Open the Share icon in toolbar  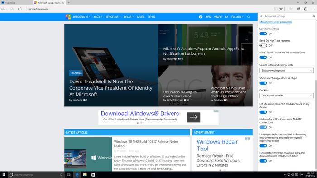[306, 9]
